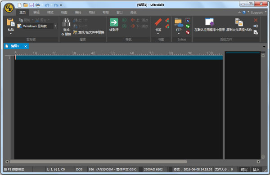
Task: Click the horizontal scrollbar thumb
Action: click(98, 162)
